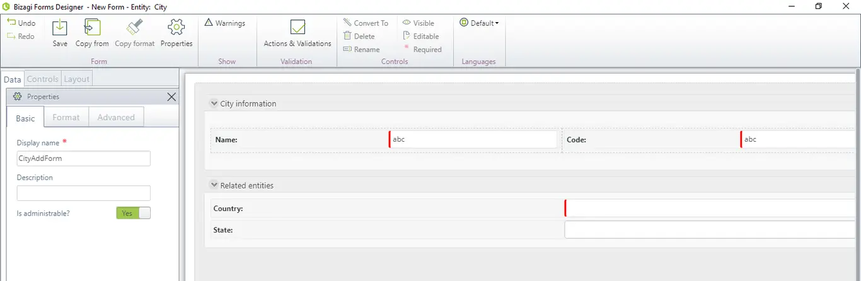Image resolution: width=861 pixels, height=281 pixels.
Task: Collapse the Related entities group
Action: (213, 185)
